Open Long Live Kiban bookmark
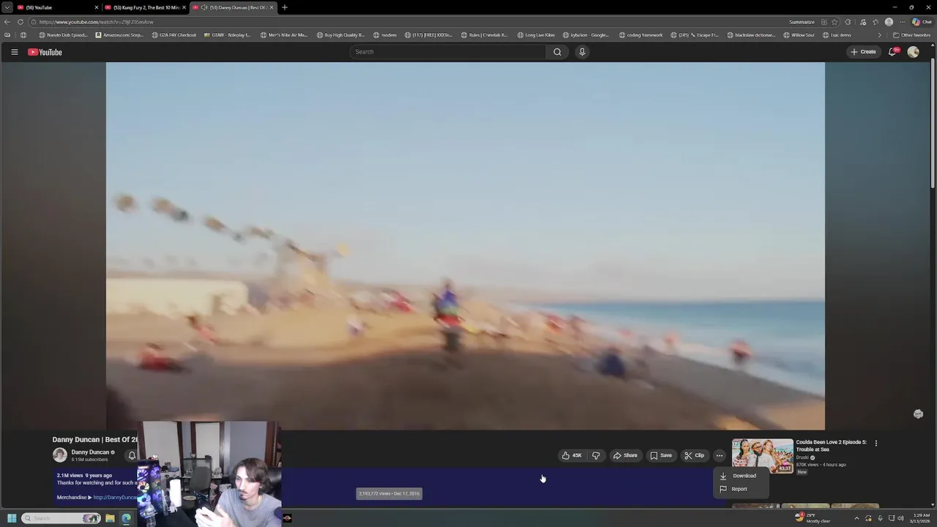Viewport: 937px width, 527px height. (x=536, y=35)
